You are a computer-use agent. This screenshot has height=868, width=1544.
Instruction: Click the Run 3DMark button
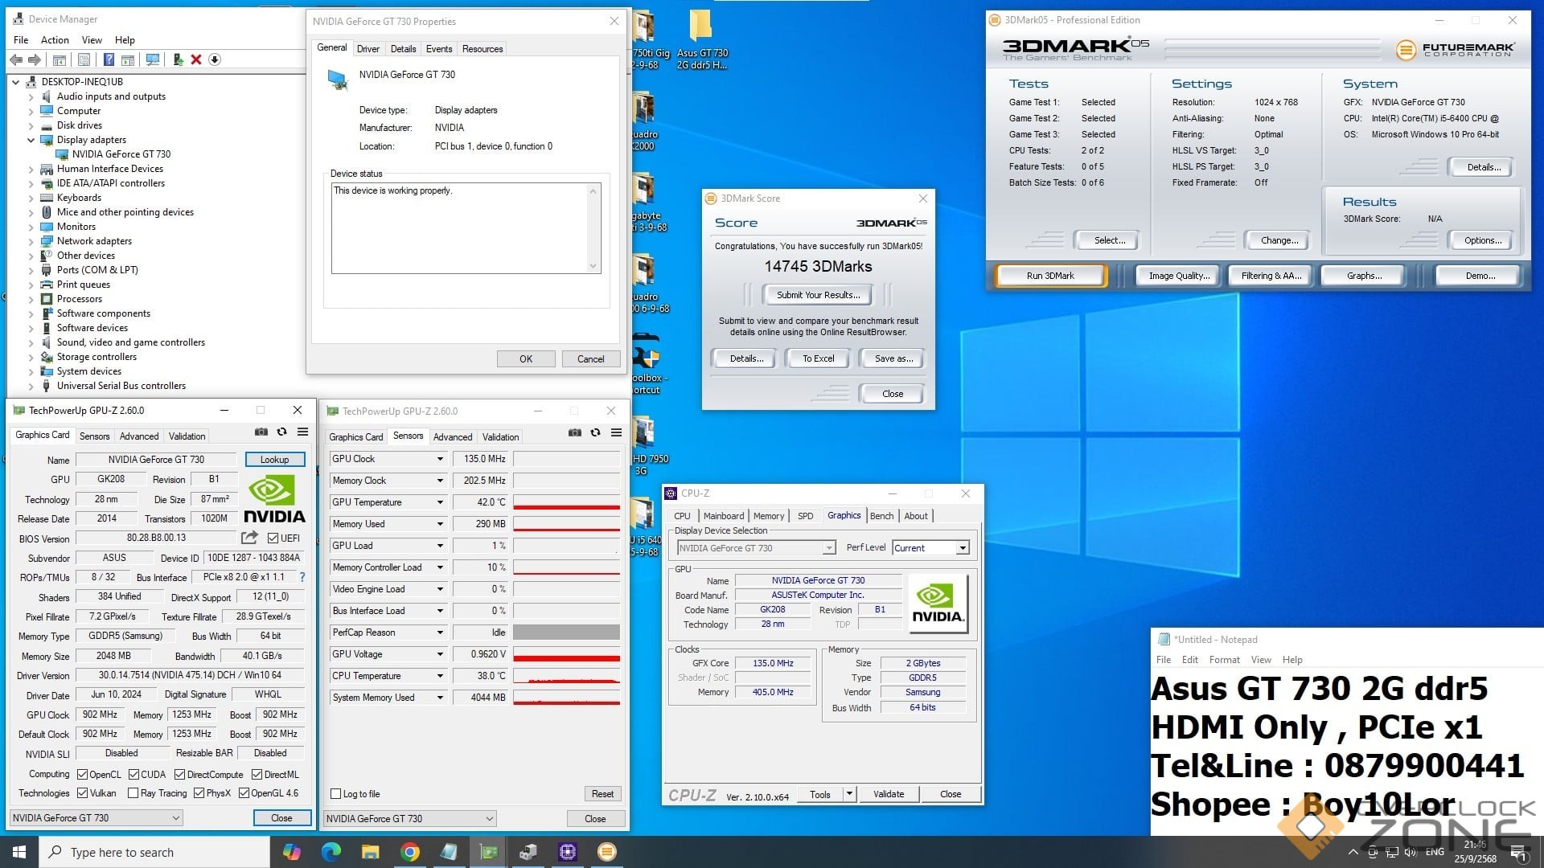click(x=1050, y=276)
